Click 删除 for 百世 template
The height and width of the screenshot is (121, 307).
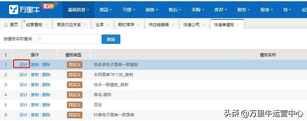pos(46,105)
